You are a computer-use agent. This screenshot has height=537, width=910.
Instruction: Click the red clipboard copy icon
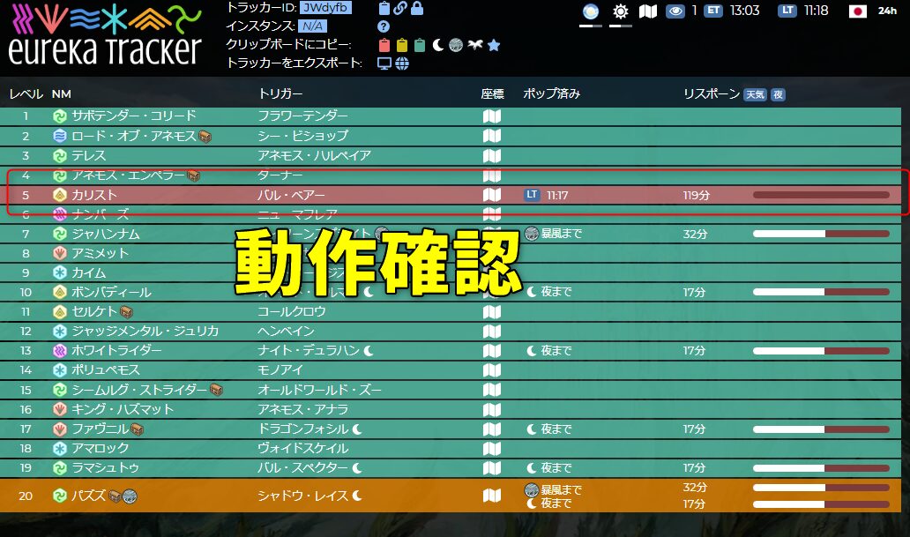(x=385, y=45)
